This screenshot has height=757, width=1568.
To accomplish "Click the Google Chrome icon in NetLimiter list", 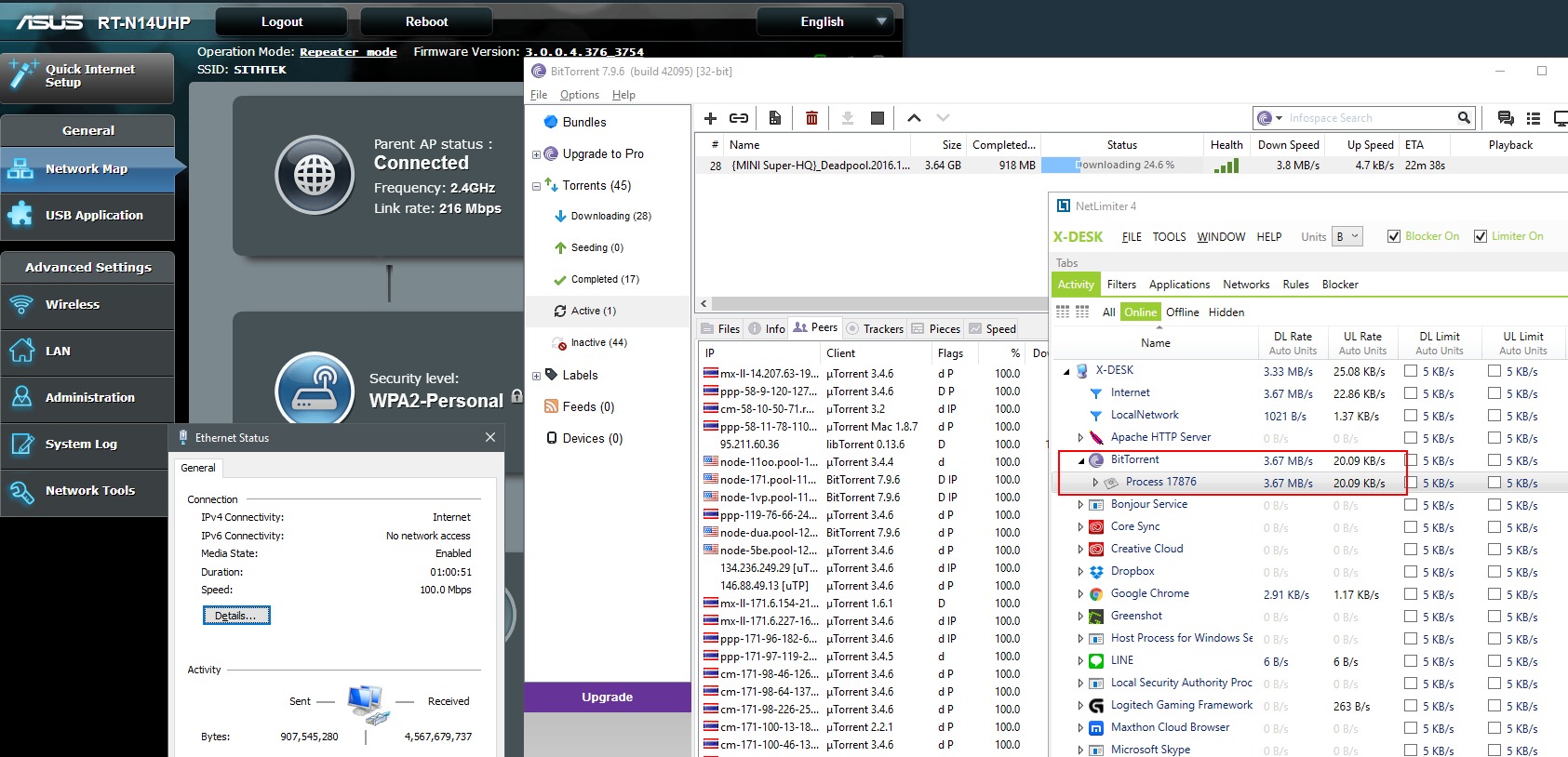I will (1096, 594).
